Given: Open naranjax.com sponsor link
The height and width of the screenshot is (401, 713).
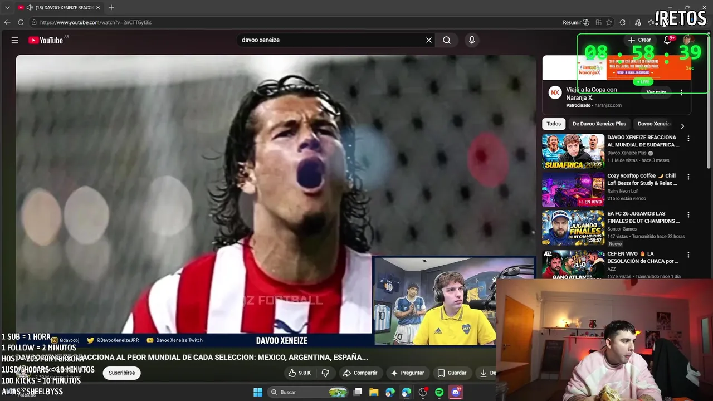Looking at the screenshot, I should (608, 105).
